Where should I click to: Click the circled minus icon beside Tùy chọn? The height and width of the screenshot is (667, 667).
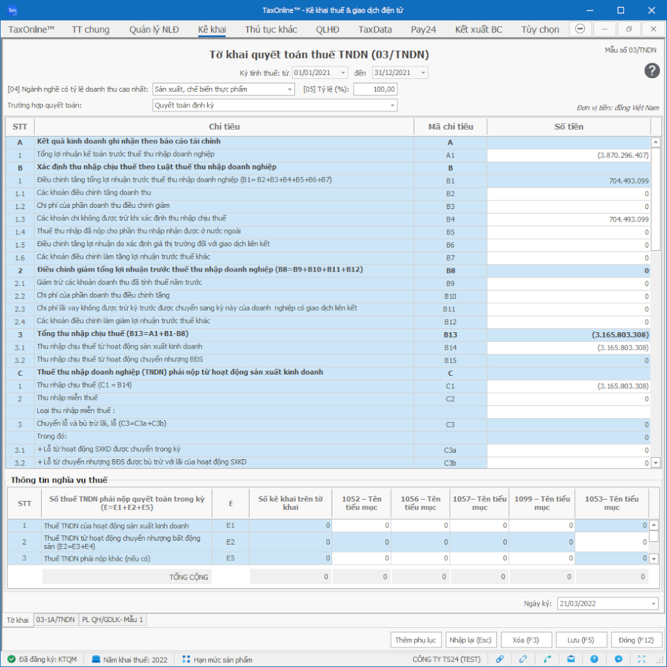click(580, 29)
